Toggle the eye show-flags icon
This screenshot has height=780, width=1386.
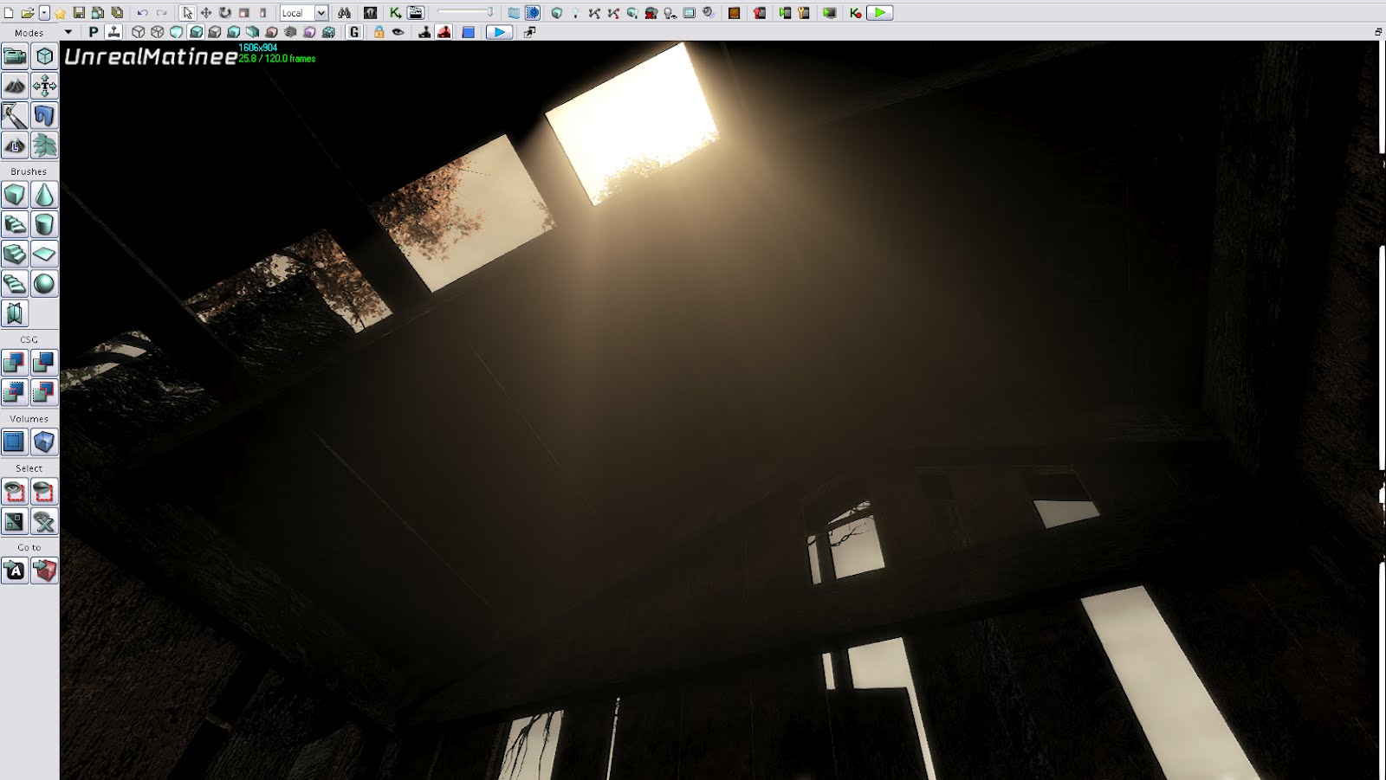(x=398, y=32)
